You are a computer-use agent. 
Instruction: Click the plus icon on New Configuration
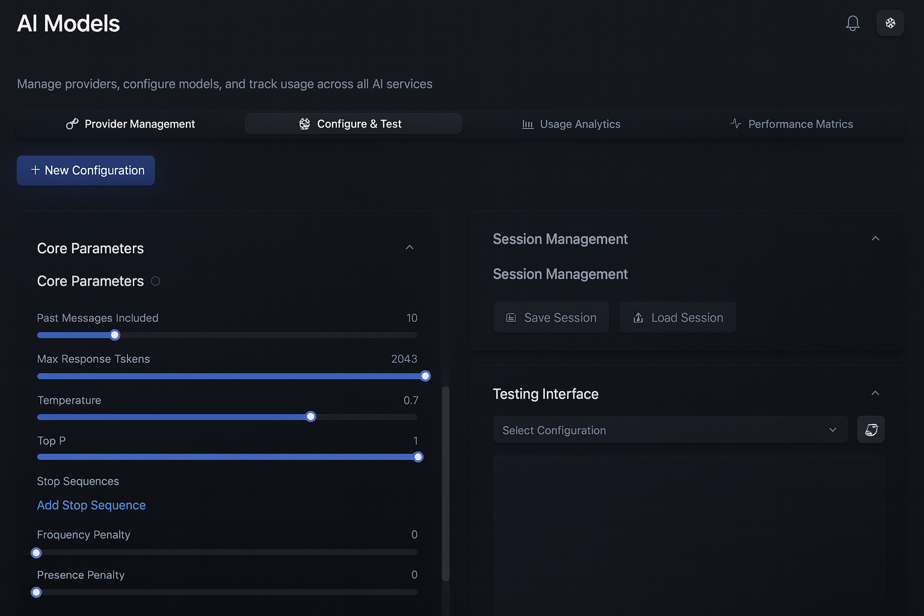pos(35,170)
